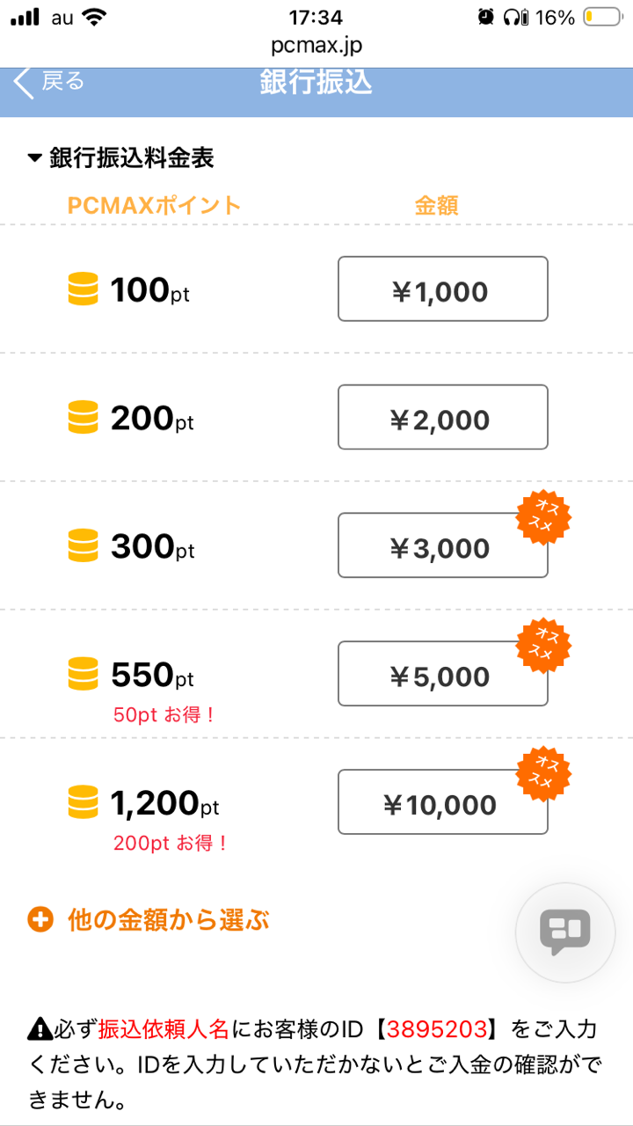The width and height of the screenshot is (633, 1126).
Task: Tap the back chevron arrow icon
Action: point(24,84)
